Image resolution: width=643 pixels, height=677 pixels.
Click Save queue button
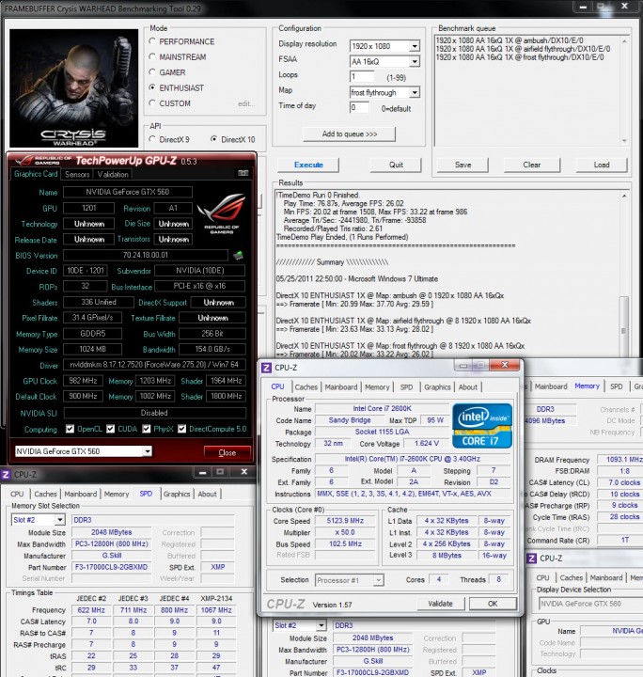(463, 165)
